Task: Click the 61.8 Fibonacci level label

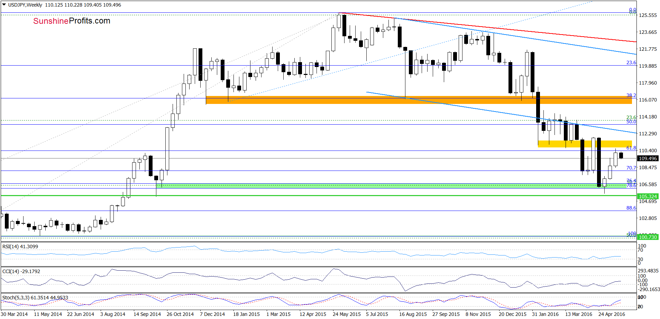Action: pyautogui.click(x=631, y=148)
